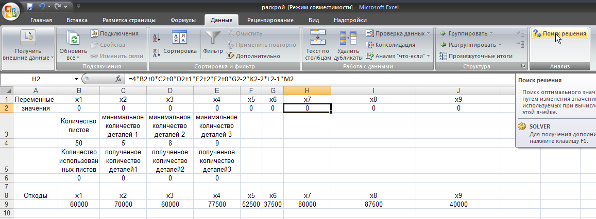
Task: Select column H header
Action: click(x=307, y=90)
